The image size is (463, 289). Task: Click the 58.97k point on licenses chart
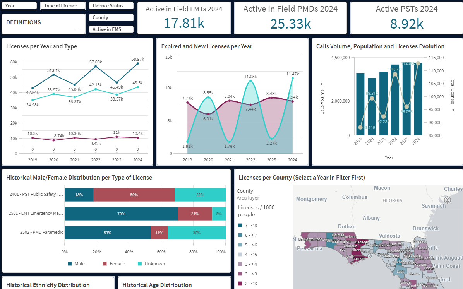tap(138, 63)
